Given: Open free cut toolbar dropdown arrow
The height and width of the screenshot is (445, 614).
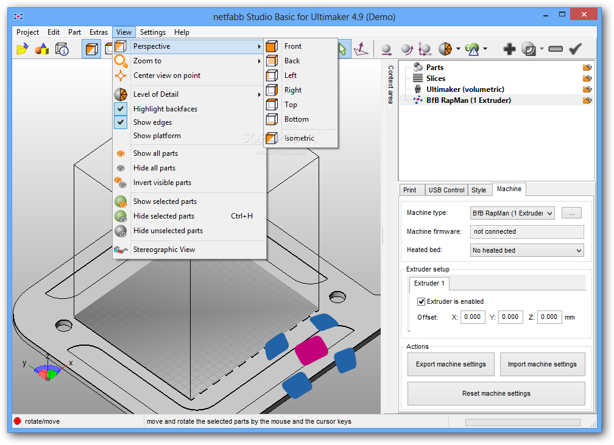Looking at the screenshot, I should pyautogui.click(x=542, y=49).
